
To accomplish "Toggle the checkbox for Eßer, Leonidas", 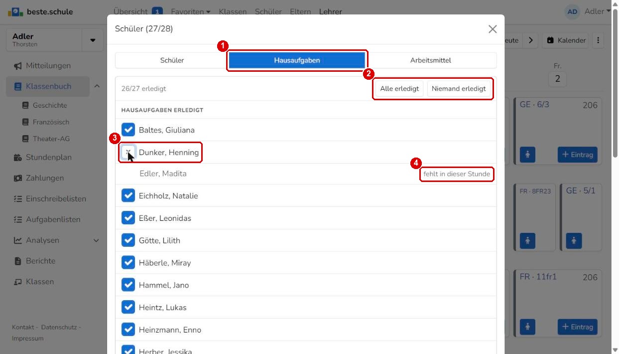I will click(x=128, y=218).
